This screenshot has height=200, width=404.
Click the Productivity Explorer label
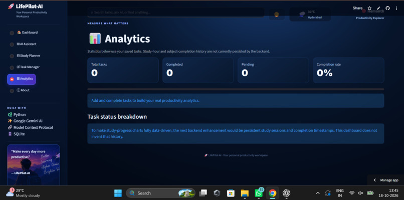[370, 18]
